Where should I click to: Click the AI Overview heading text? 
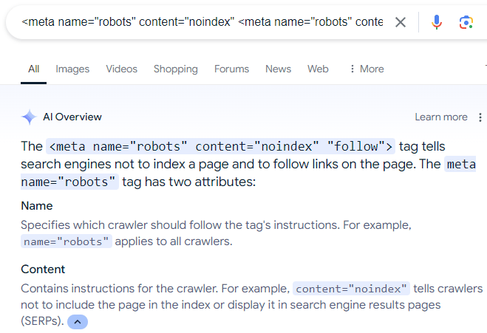pyautogui.click(x=72, y=117)
